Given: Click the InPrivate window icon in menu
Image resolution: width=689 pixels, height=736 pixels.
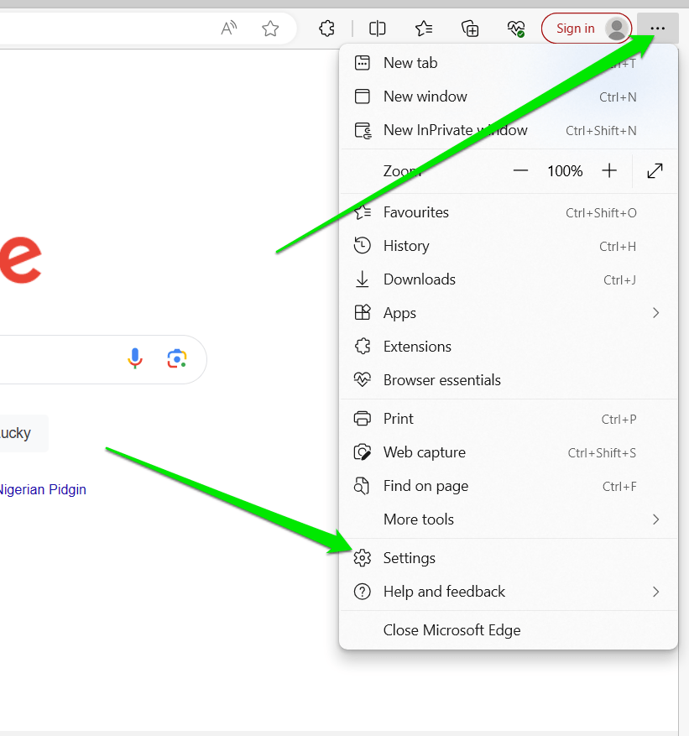Looking at the screenshot, I should 363,130.
